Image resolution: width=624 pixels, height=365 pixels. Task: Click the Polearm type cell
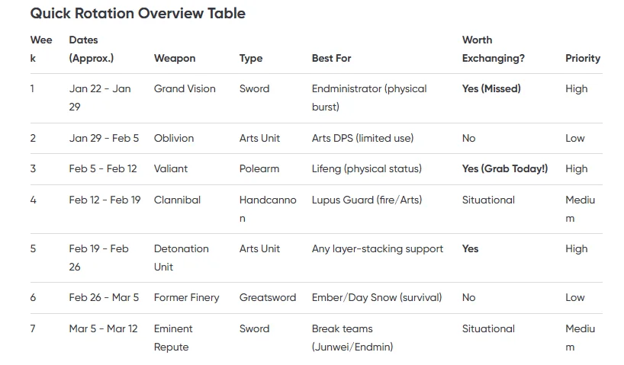[x=259, y=168]
